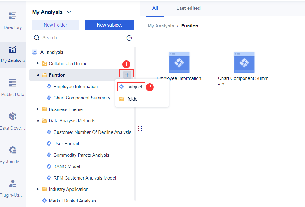The image size is (305, 207).
Task: Choose folder from the popup menu
Action: 133,99
